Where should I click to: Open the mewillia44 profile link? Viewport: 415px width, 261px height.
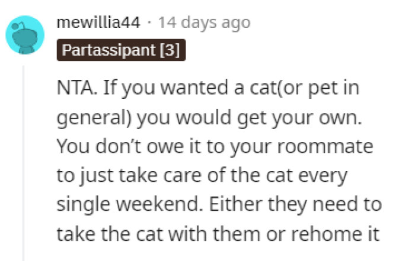click(x=98, y=23)
